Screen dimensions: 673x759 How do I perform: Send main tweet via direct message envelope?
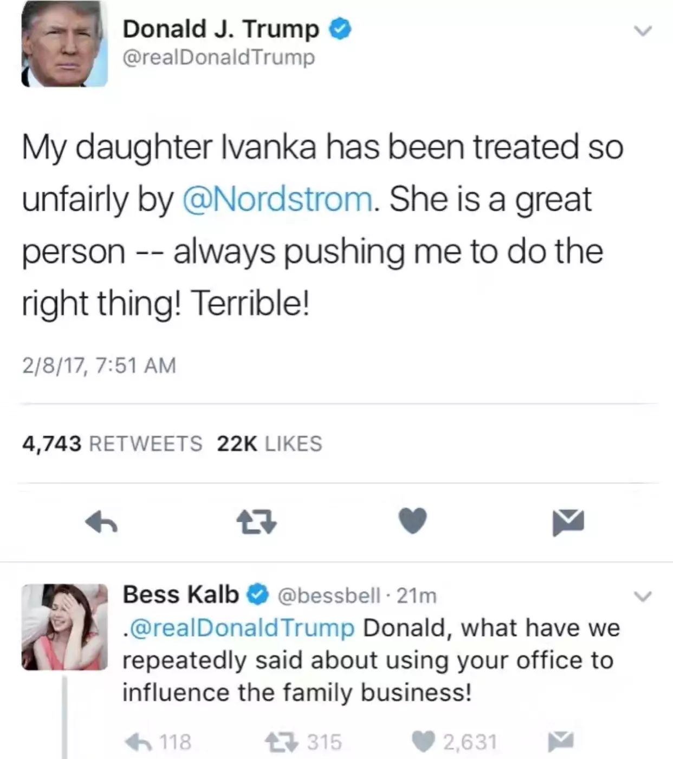pyautogui.click(x=568, y=523)
